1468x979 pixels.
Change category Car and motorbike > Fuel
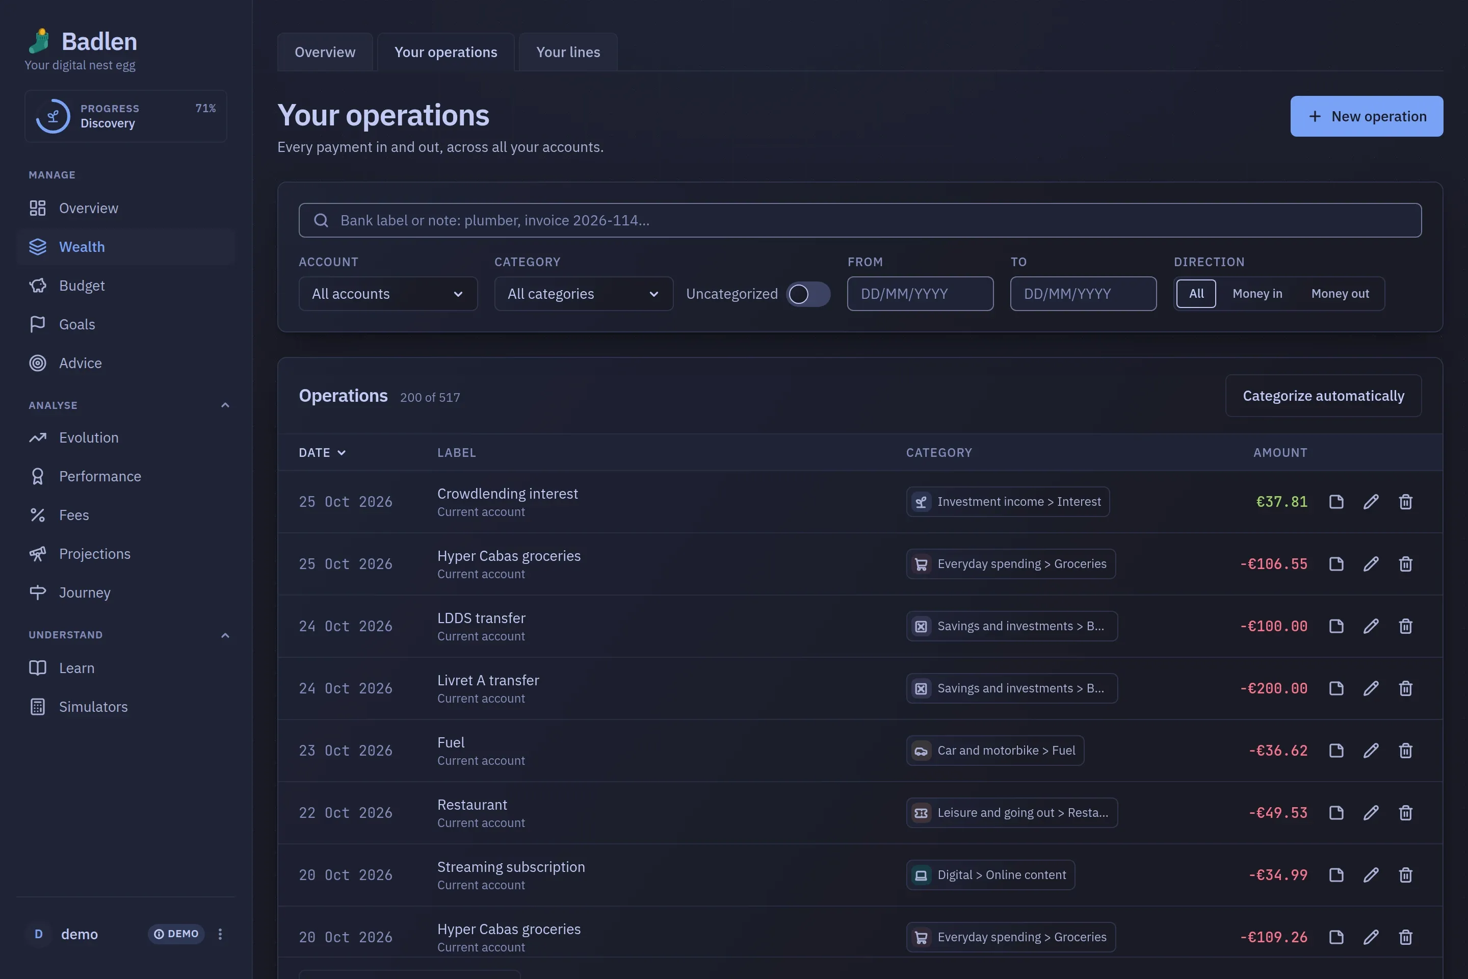pos(995,751)
